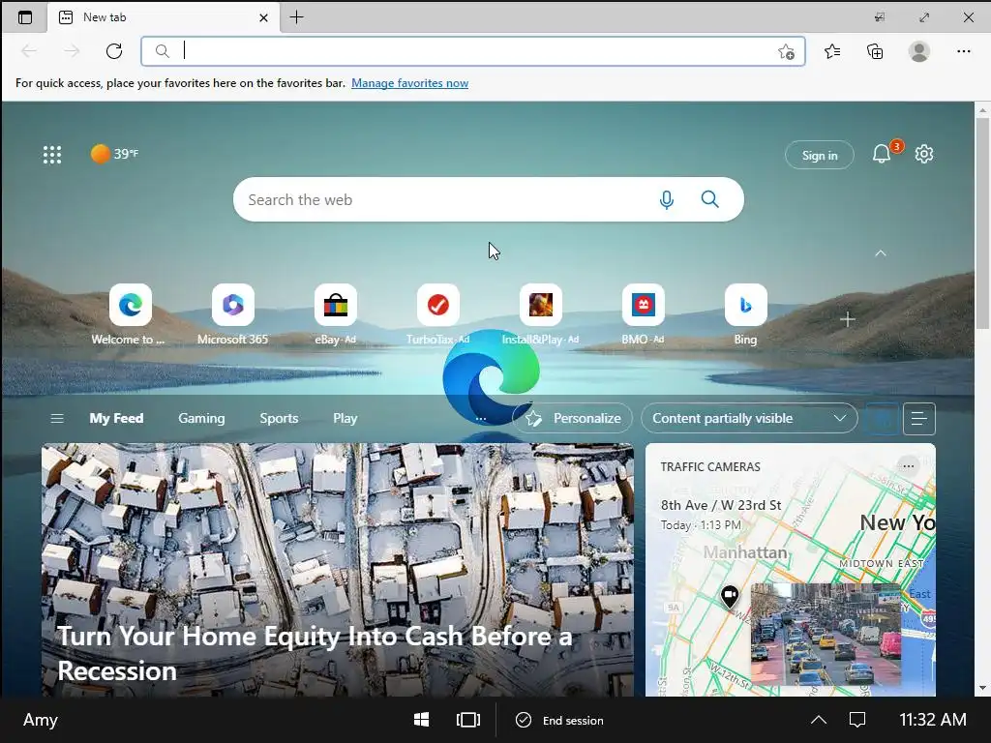The height and width of the screenshot is (743, 991).
Task: Open the Favorites list icon
Action: (832, 51)
